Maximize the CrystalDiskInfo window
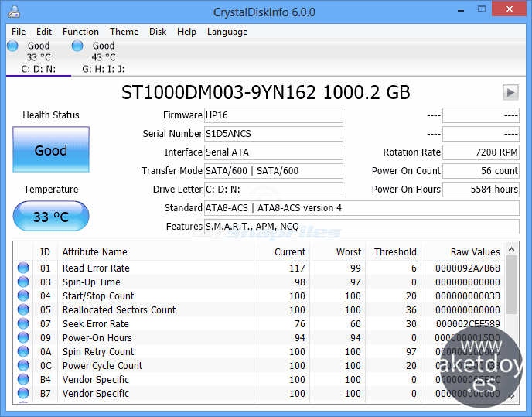The width and height of the screenshot is (532, 417). tap(482, 9)
